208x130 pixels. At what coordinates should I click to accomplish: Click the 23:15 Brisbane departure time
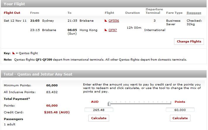[x=35, y=30]
